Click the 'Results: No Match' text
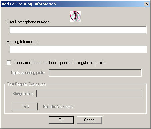 coord(58,107)
